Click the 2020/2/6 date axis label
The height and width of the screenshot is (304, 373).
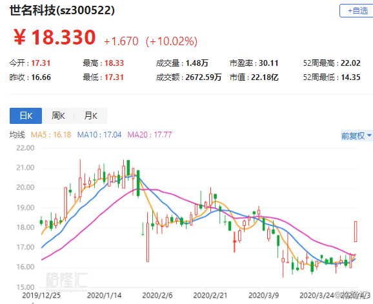point(157,296)
